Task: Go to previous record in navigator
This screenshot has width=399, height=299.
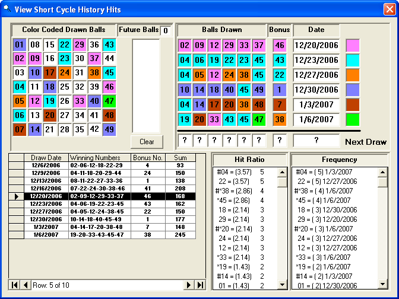Action: click(x=26, y=285)
